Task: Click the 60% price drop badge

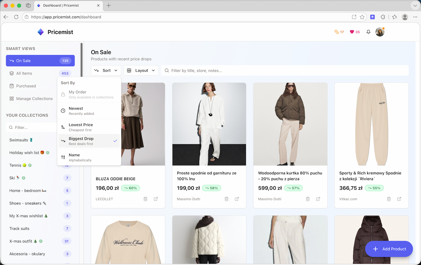Action: [x=131, y=188]
